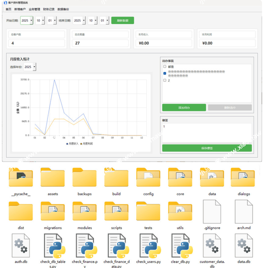The image size is (264, 268).
Task: Open the __pycache__ folder
Action: [21, 178]
